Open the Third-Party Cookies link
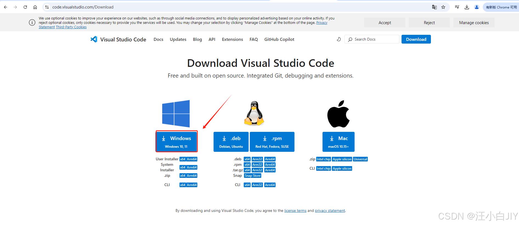The height and width of the screenshot is (225, 519). click(71, 27)
